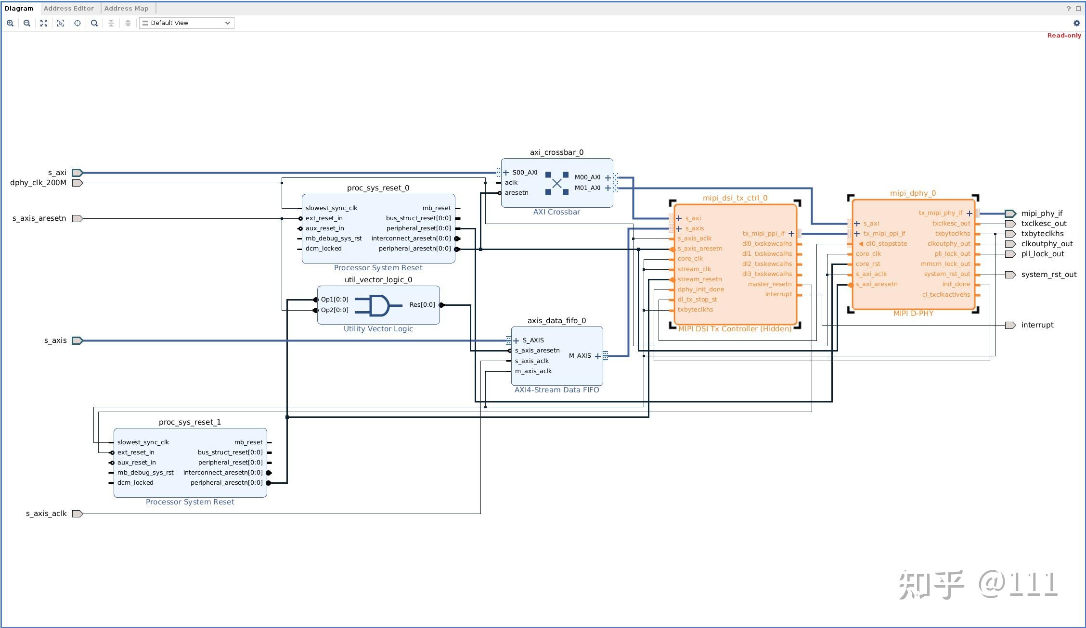The width and height of the screenshot is (1086, 628).
Task: Click the Zoom Out toolbar icon
Action: 27,23
